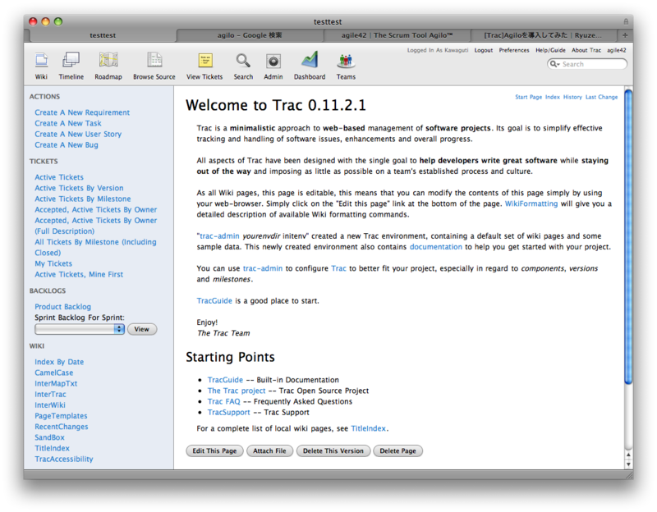Click the Logout menu link
657x512 pixels.
pyautogui.click(x=484, y=50)
